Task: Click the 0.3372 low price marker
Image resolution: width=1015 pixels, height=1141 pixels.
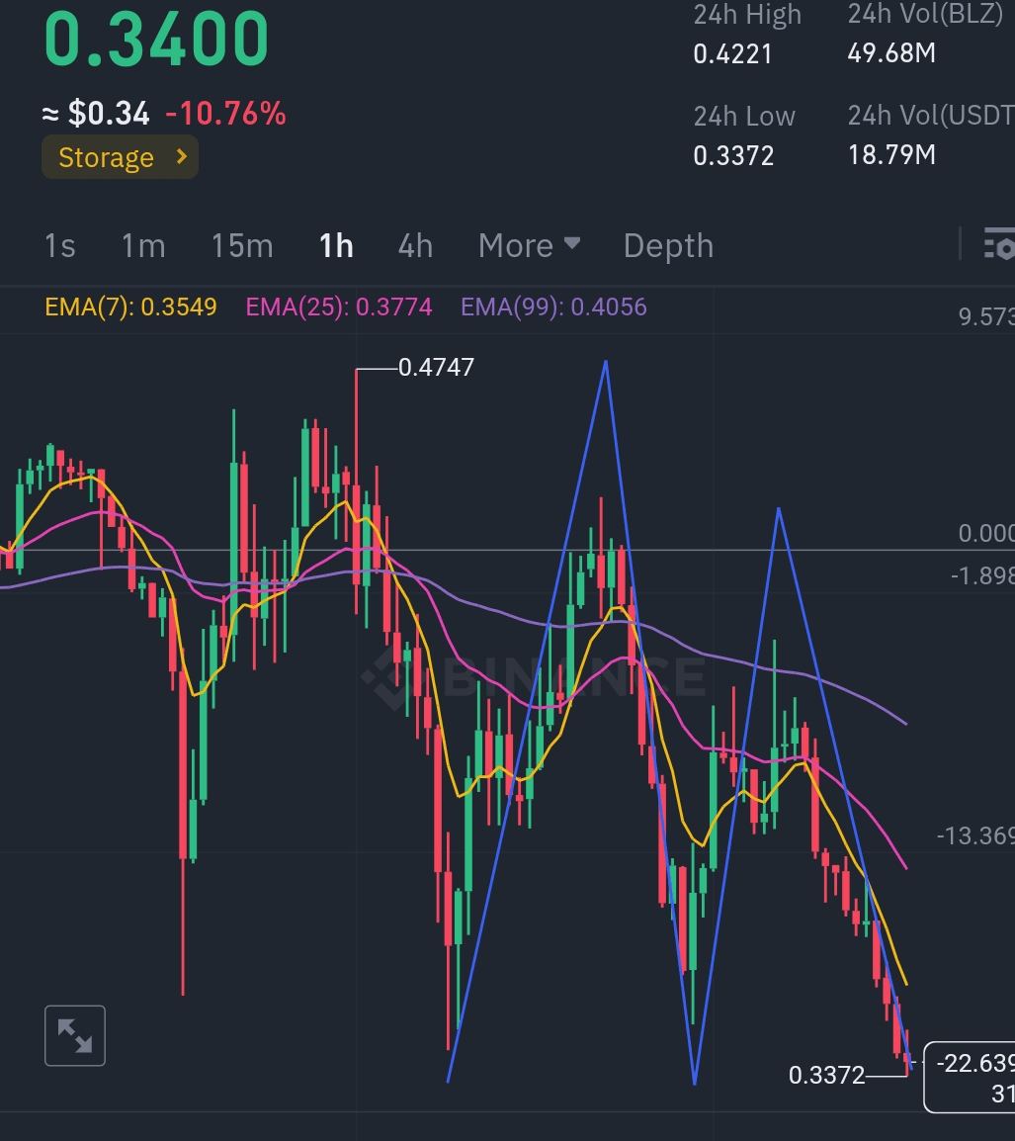Action: pyautogui.click(x=826, y=1075)
